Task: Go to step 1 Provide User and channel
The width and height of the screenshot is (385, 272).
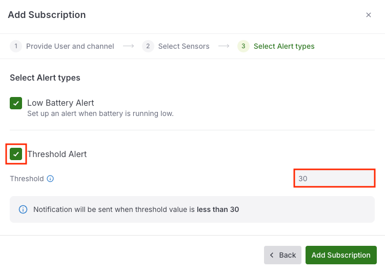Action: [x=62, y=46]
